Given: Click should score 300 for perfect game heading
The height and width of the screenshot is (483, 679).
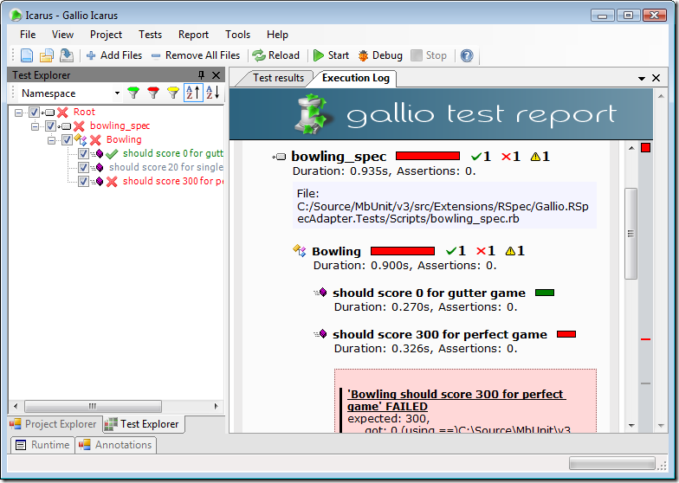Looking at the screenshot, I should point(440,334).
